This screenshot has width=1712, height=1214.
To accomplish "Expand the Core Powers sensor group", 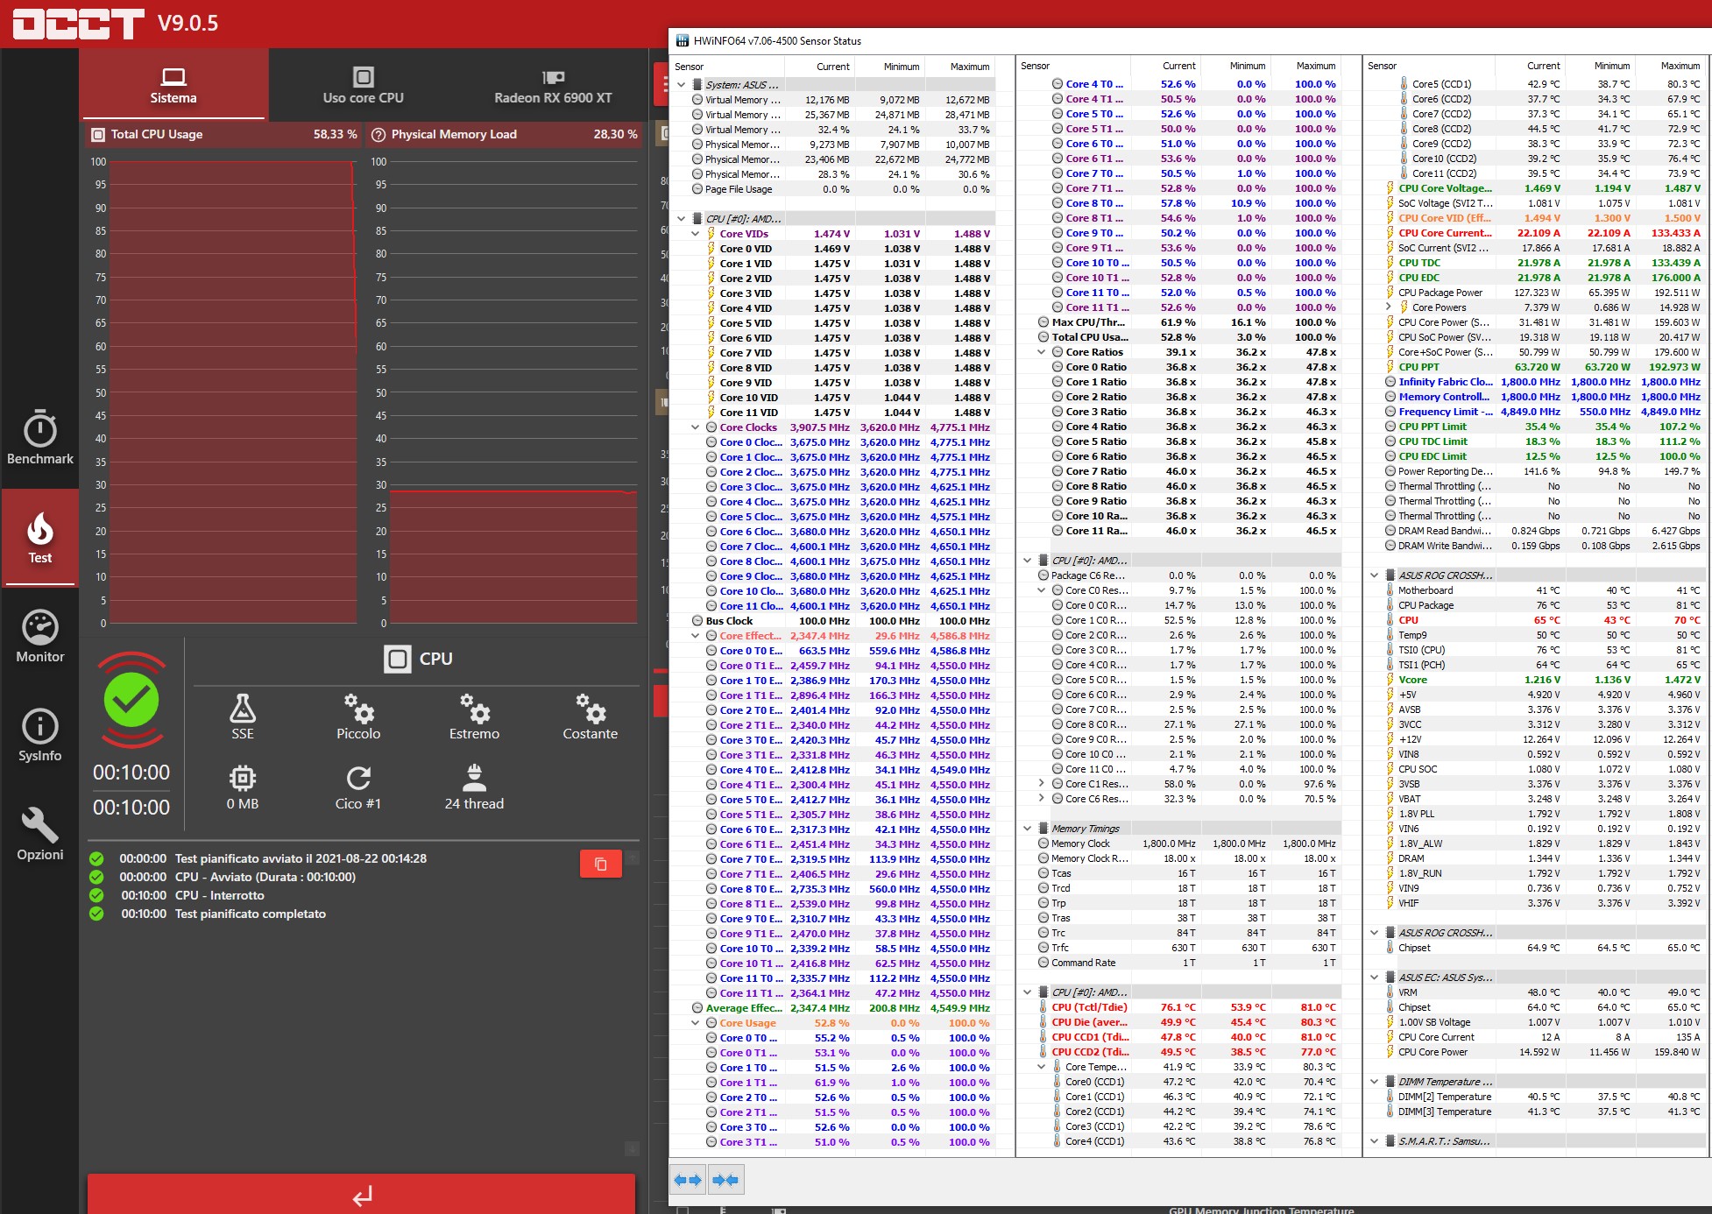I will pos(1389,307).
